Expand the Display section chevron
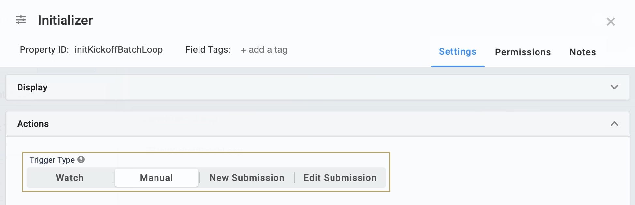 [x=614, y=87]
